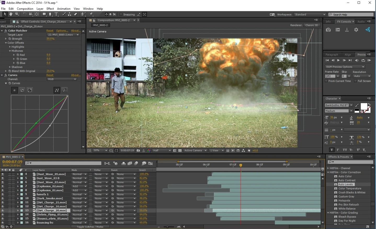The height and width of the screenshot is (229, 376).
Task: Click the white fill color swatch
Action: click(364, 106)
